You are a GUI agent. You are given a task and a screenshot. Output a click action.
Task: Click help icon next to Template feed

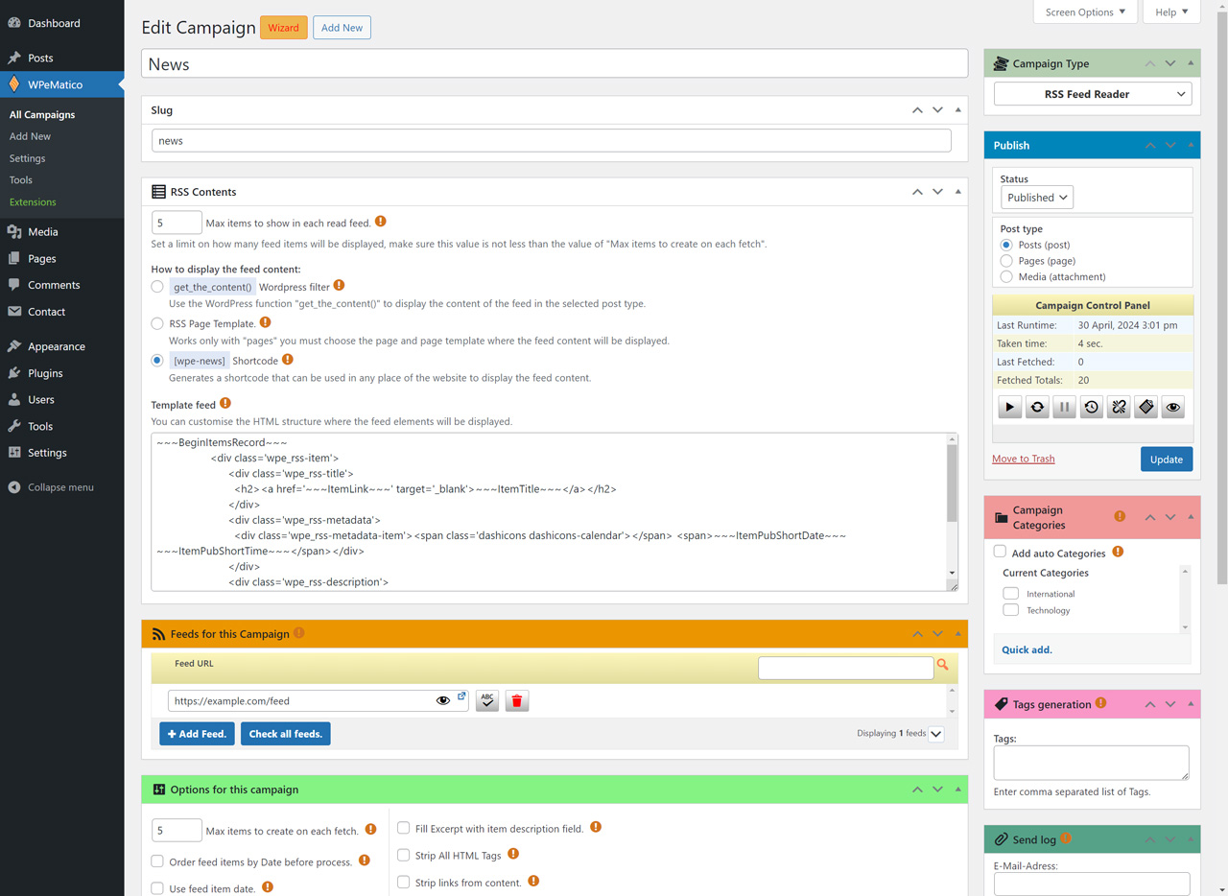(225, 404)
